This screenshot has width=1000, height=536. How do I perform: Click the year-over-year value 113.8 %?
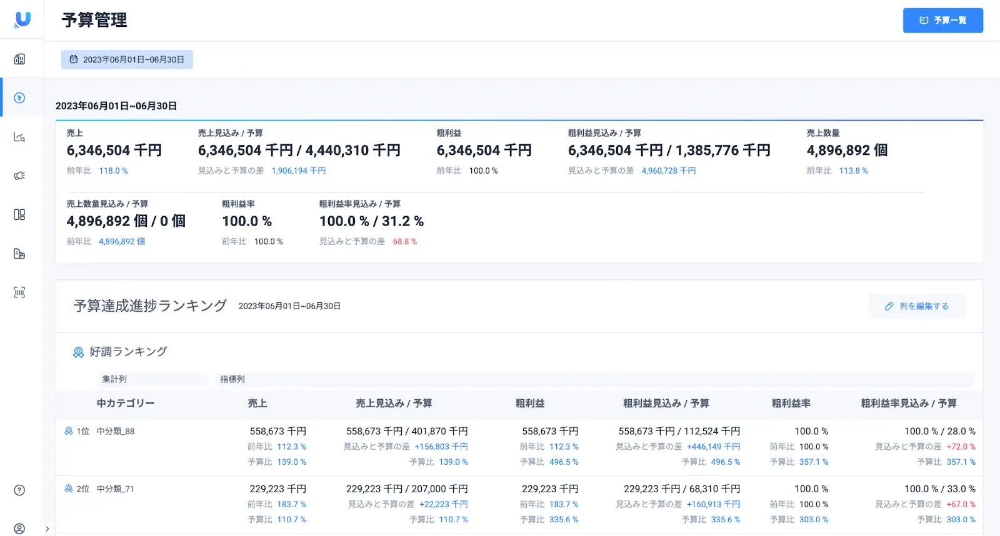point(853,171)
